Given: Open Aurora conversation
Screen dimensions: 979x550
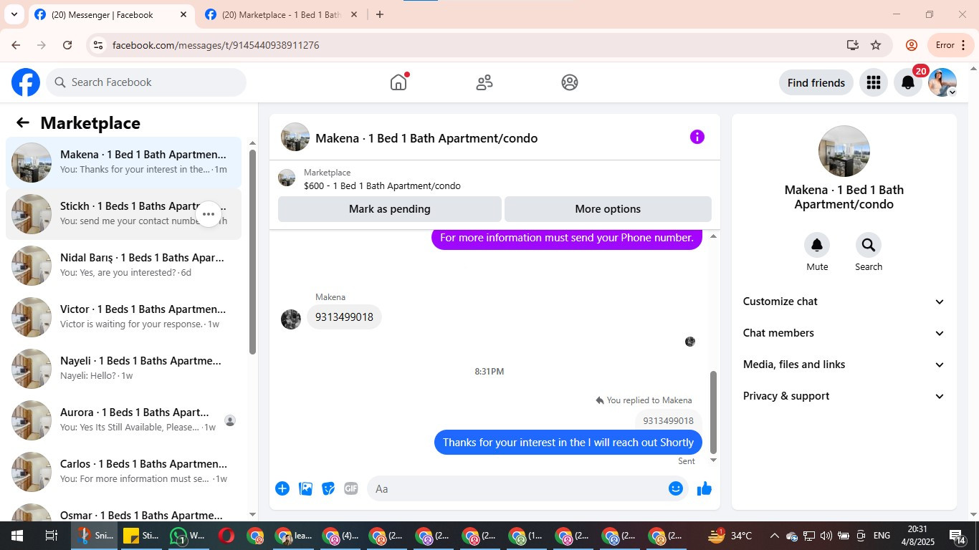Looking at the screenshot, I should (x=123, y=420).
